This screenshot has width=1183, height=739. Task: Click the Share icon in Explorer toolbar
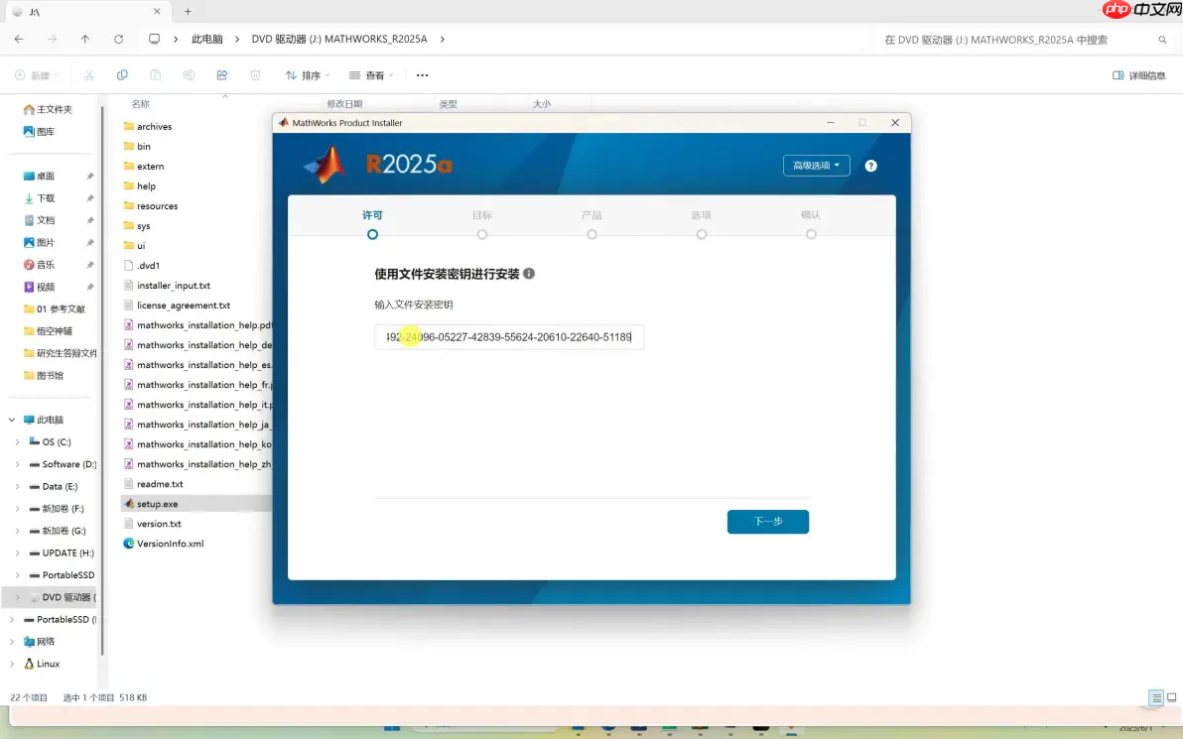pos(222,74)
